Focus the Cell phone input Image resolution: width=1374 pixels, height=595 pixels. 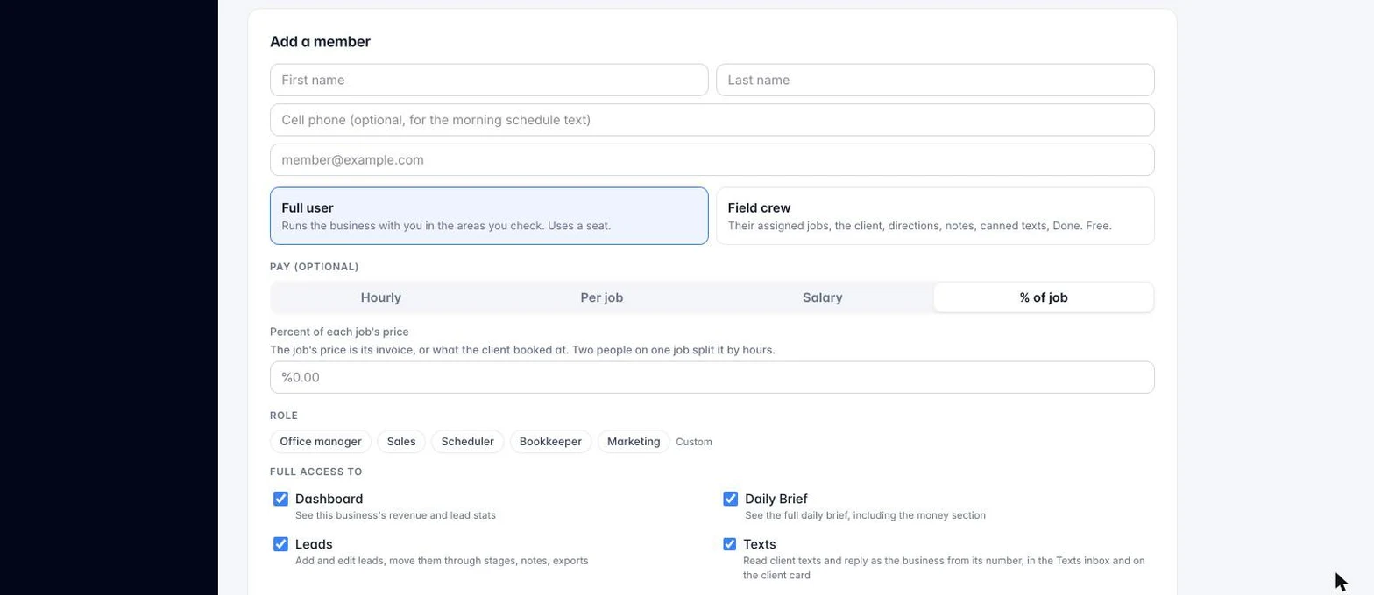click(x=712, y=120)
